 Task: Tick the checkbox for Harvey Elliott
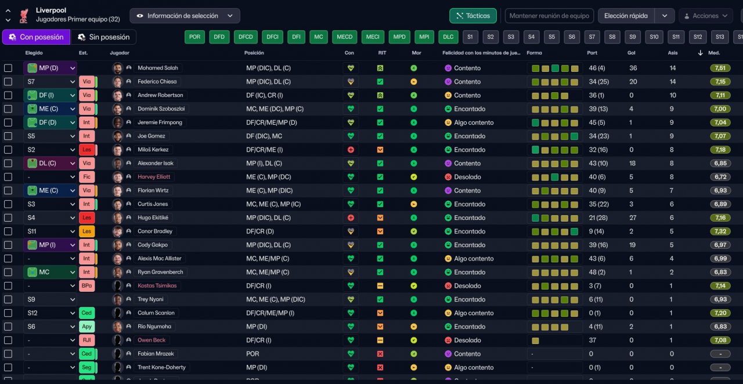click(x=8, y=177)
